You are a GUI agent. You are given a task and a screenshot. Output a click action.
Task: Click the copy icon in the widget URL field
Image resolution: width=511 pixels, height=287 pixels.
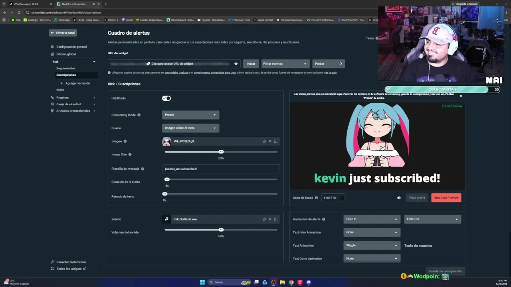(148, 64)
